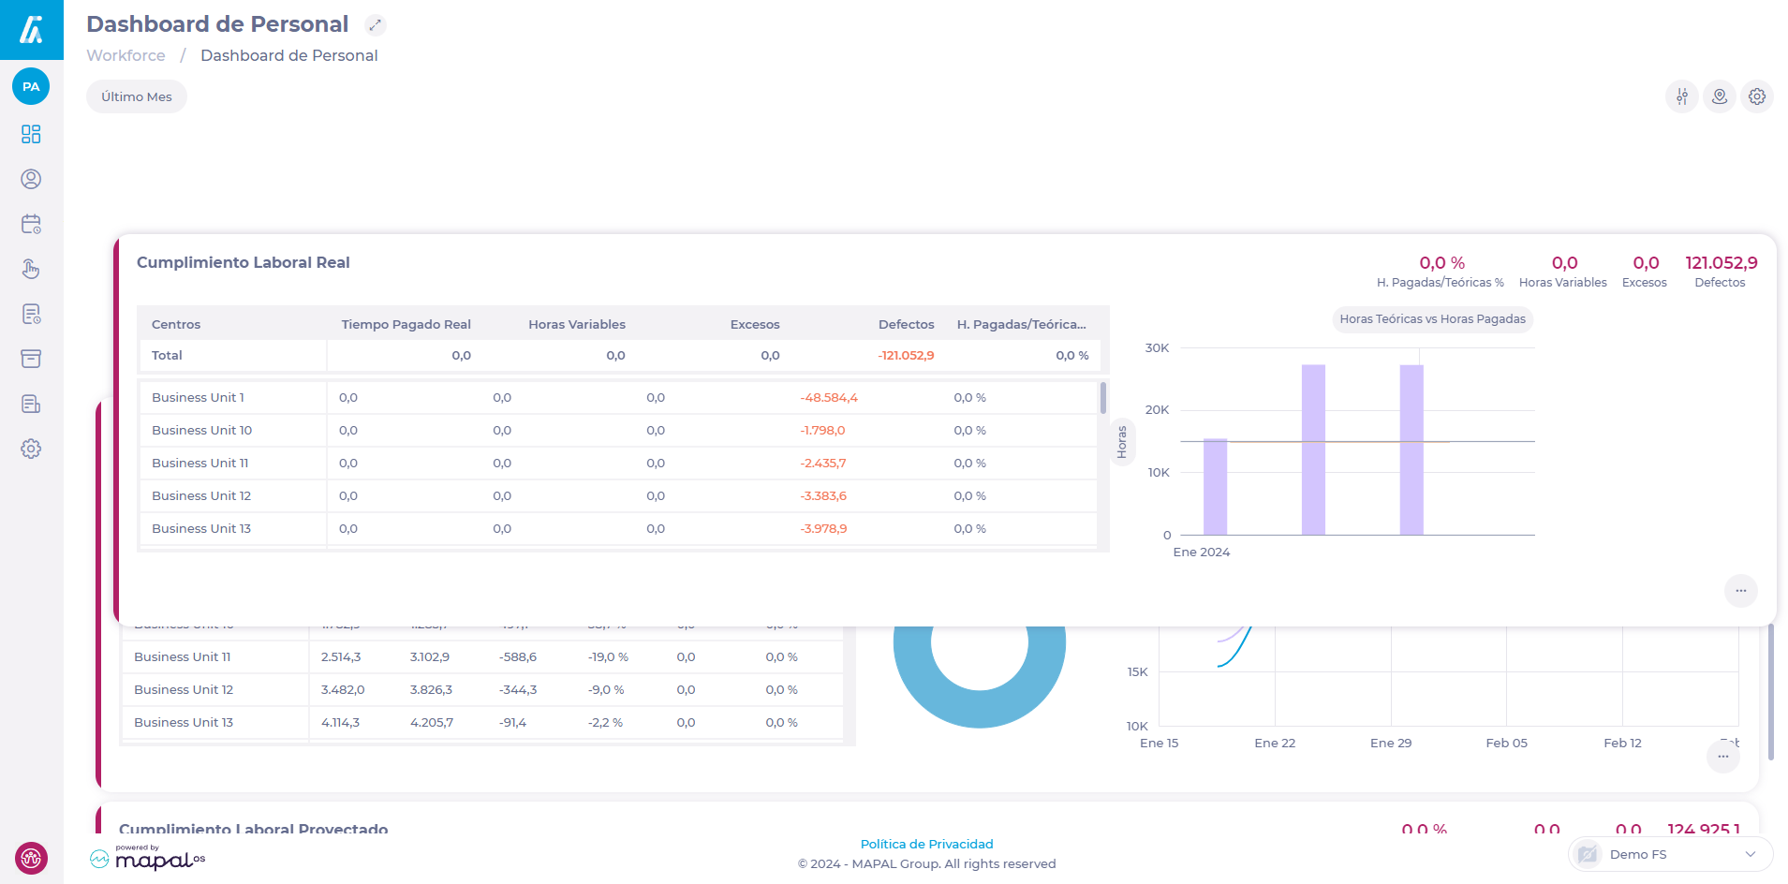Open the lower card's three-dot options menu
The image size is (1788, 884).
[x=1722, y=757]
